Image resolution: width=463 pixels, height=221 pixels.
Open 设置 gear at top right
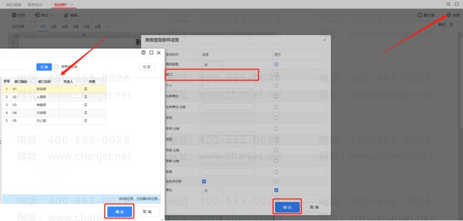coord(449,15)
